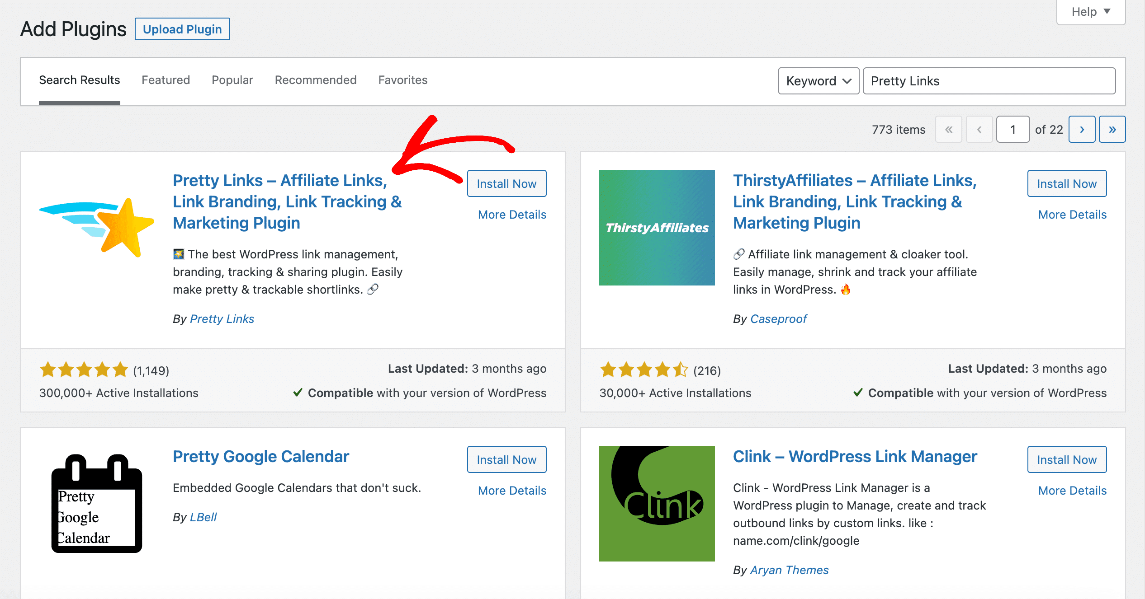Viewport: 1145px width, 599px height.
Task: Open the Help dropdown panel
Action: [x=1091, y=12]
